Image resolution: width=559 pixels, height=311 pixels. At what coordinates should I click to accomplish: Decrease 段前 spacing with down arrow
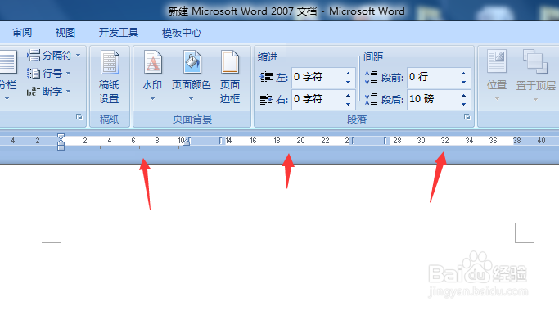pos(463,82)
